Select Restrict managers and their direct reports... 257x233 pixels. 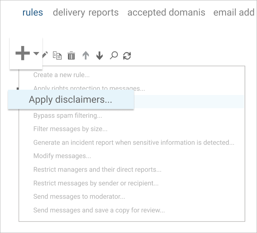(x=97, y=170)
